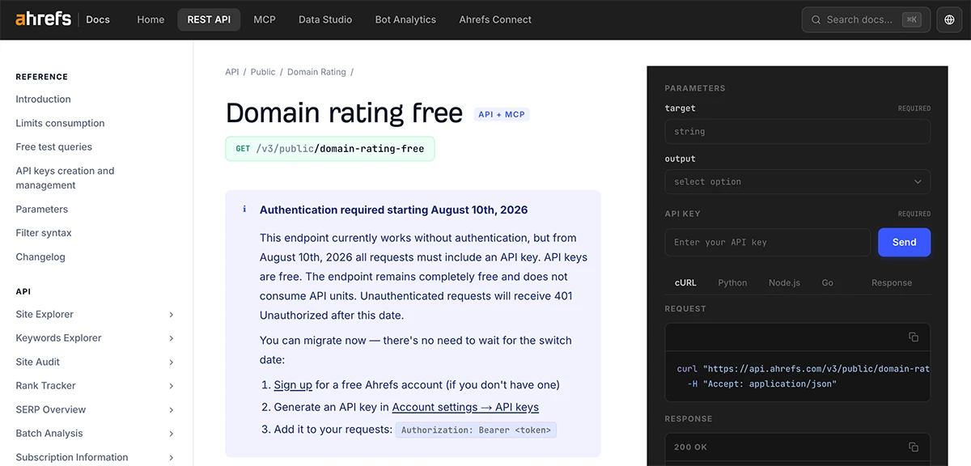Open Free test queries in the sidebar
971x466 pixels.
coord(53,146)
